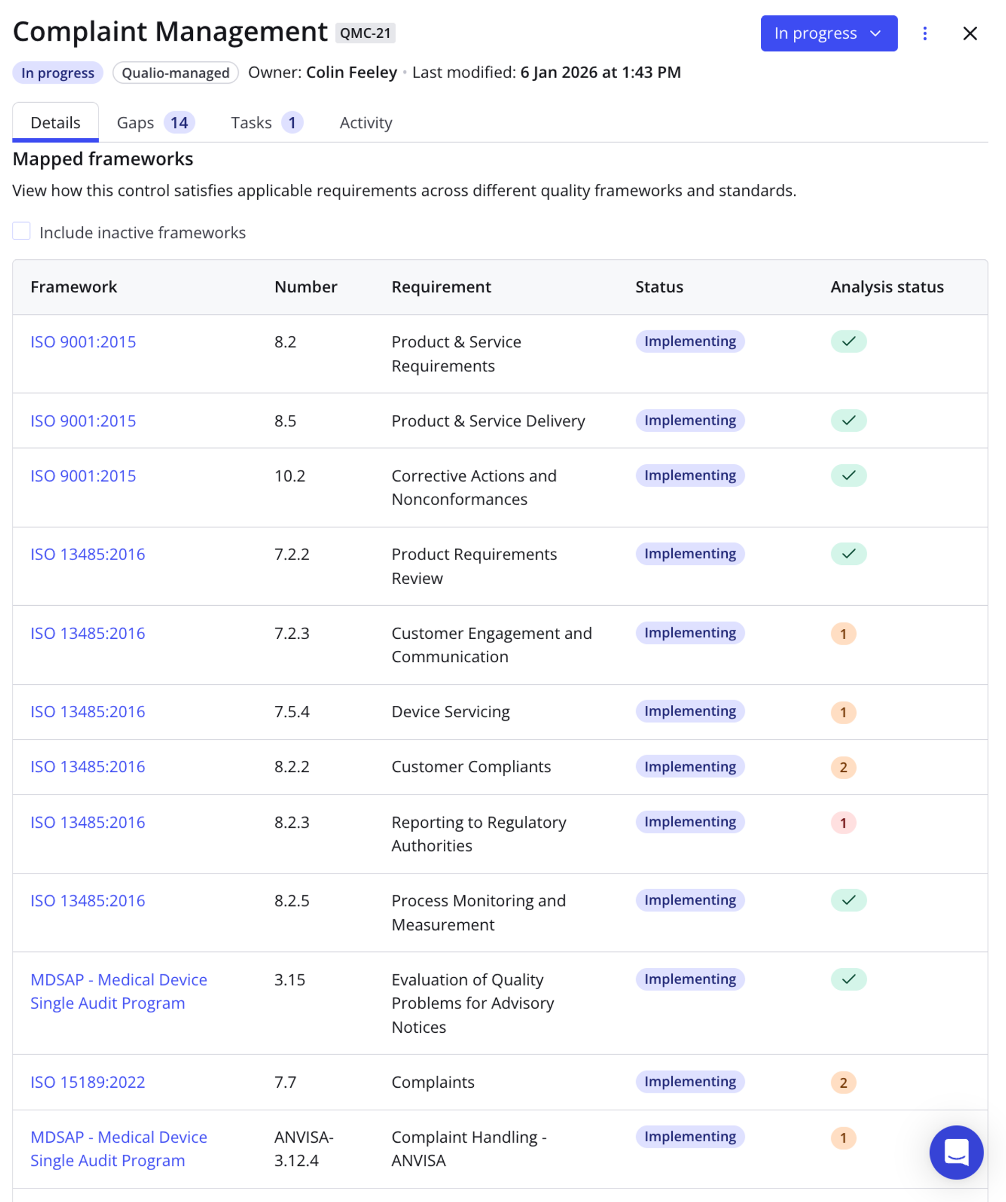Viewport: 1006px width, 1202px height.
Task: Click requirement text Device Servicing
Action: click(451, 712)
